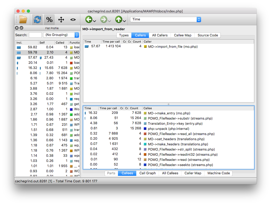Sort flat profile by Self column
Screen dimensions: 271x205
[46, 43]
